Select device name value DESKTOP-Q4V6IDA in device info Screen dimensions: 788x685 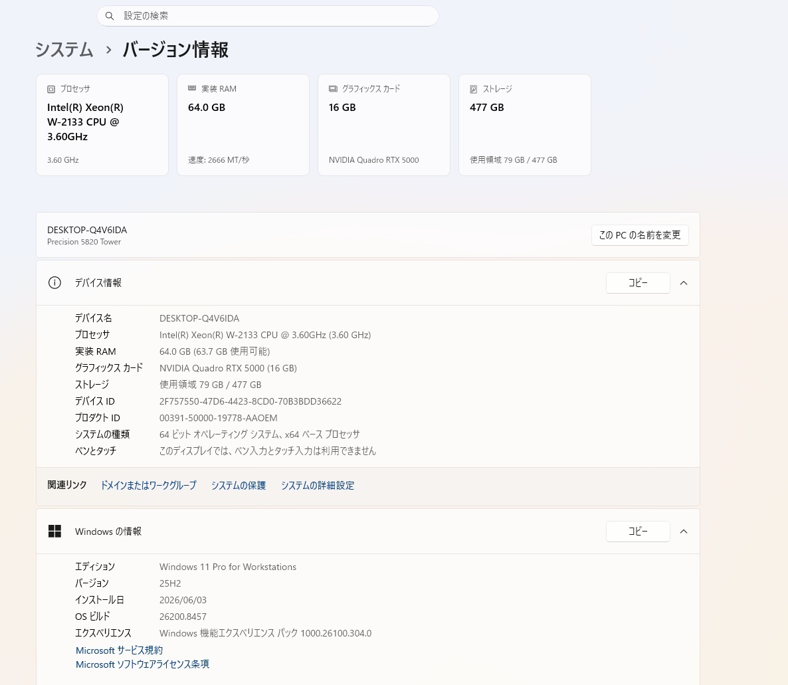click(x=199, y=318)
